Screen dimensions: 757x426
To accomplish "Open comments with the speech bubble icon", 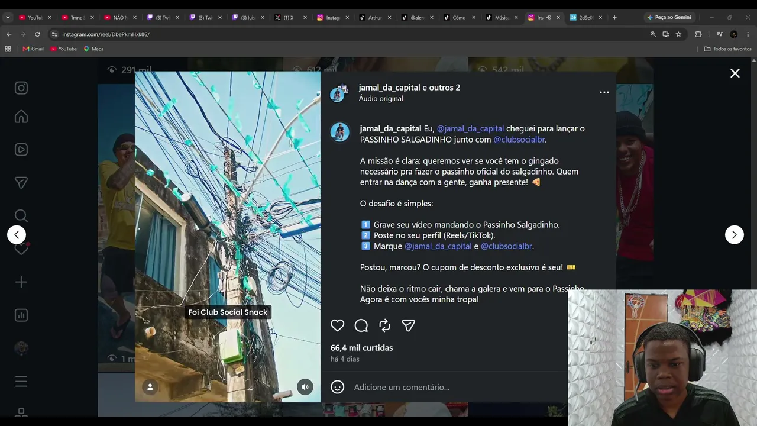I will (361, 325).
